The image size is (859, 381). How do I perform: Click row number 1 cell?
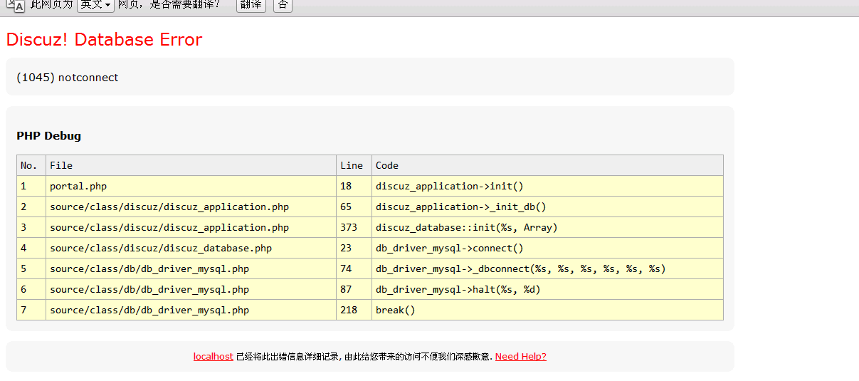click(31, 187)
